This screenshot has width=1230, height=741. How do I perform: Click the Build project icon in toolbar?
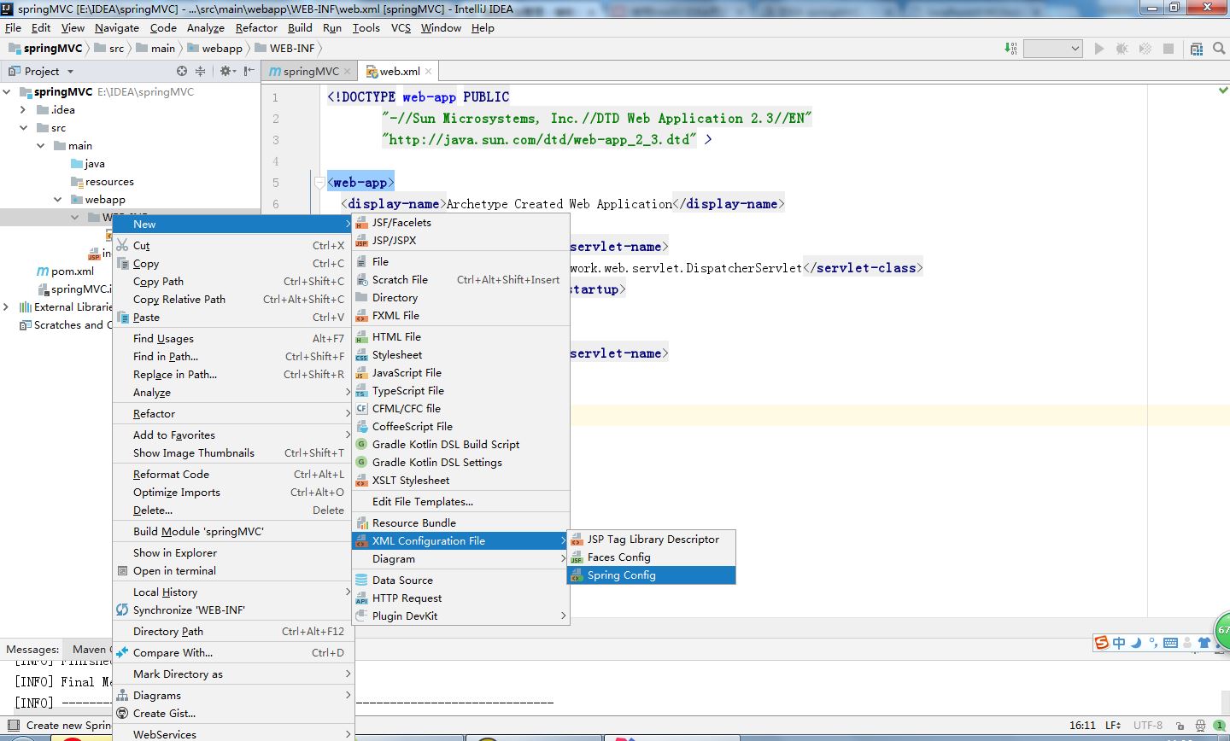click(1011, 49)
